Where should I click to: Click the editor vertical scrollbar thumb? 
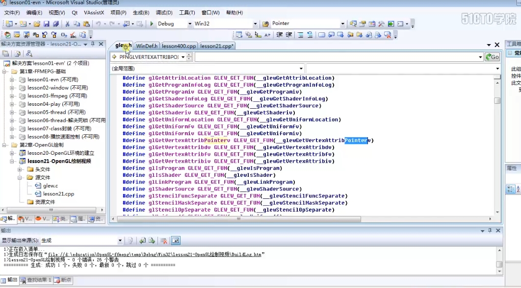497,101
